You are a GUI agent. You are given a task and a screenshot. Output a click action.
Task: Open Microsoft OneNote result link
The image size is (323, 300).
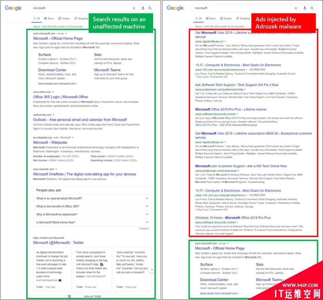84,174
